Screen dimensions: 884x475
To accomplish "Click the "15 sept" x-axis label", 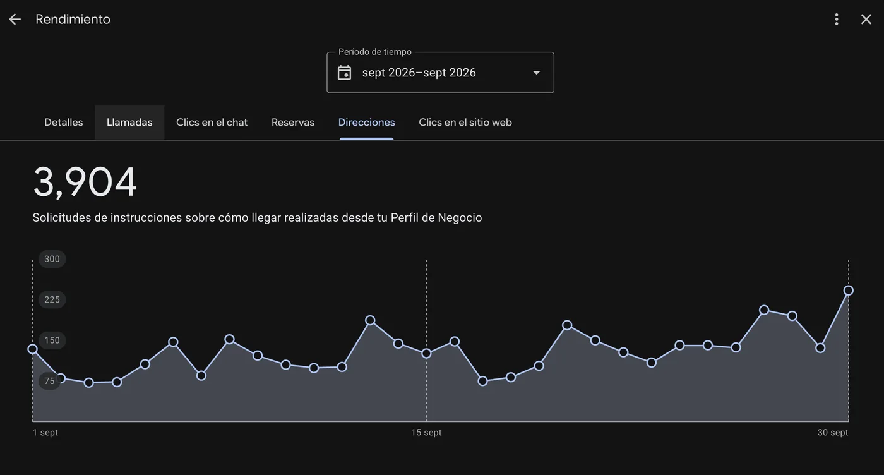I will (x=426, y=433).
